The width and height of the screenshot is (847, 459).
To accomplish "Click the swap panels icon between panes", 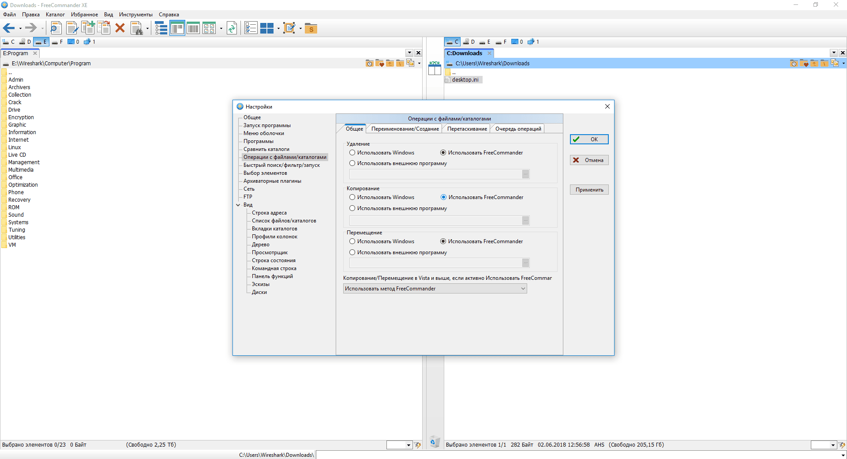I will [x=435, y=68].
